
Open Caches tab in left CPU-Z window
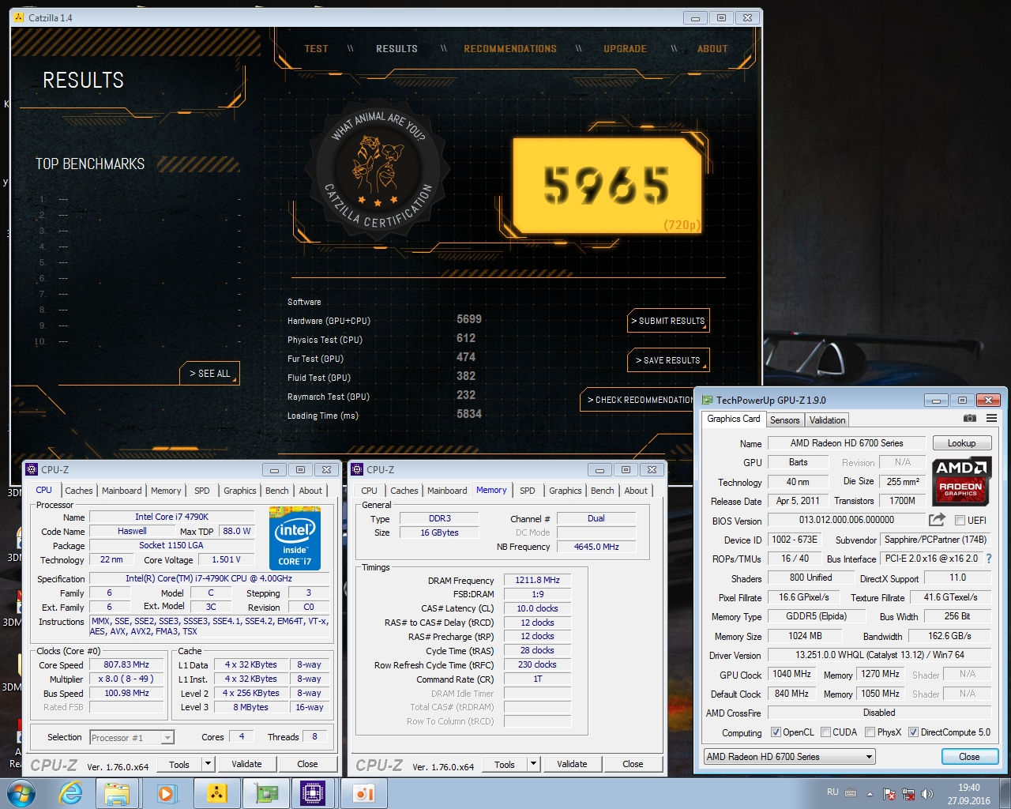click(x=79, y=491)
